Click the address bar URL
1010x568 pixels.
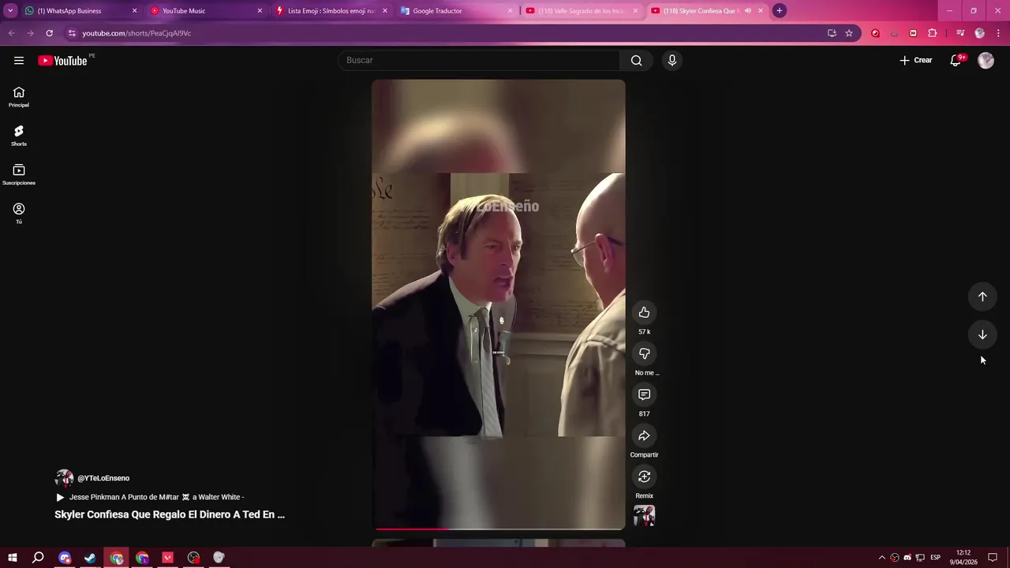(x=137, y=33)
